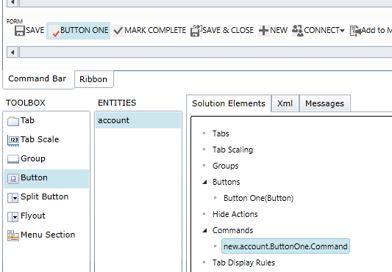This screenshot has width=392, height=272.
Task: Click the left scroll arrow above FORM label
Action: [x=13, y=3]
